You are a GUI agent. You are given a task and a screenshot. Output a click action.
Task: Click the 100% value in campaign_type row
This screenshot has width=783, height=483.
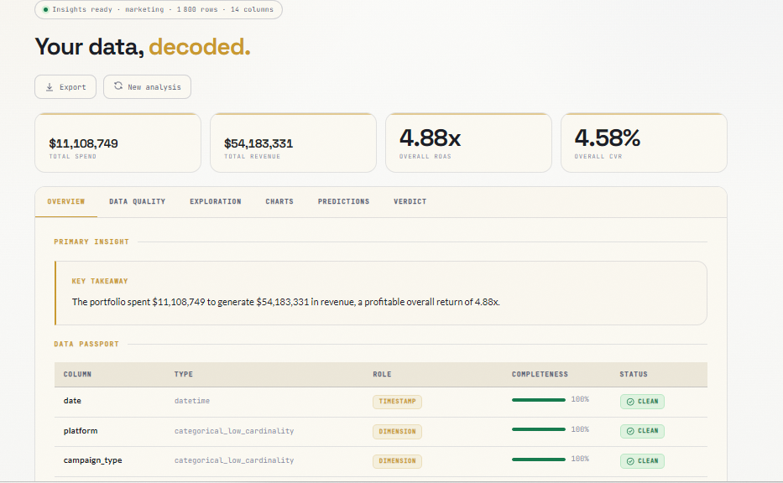click(x=580, y=459)
